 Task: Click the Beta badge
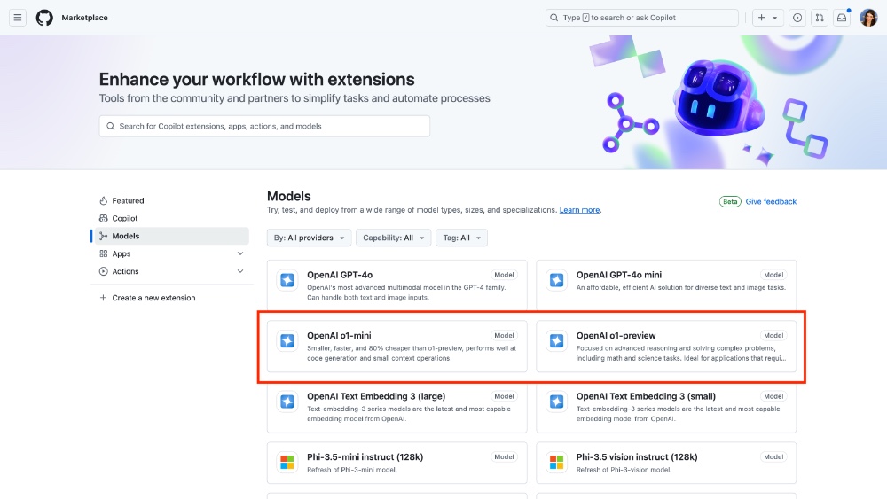730,202
